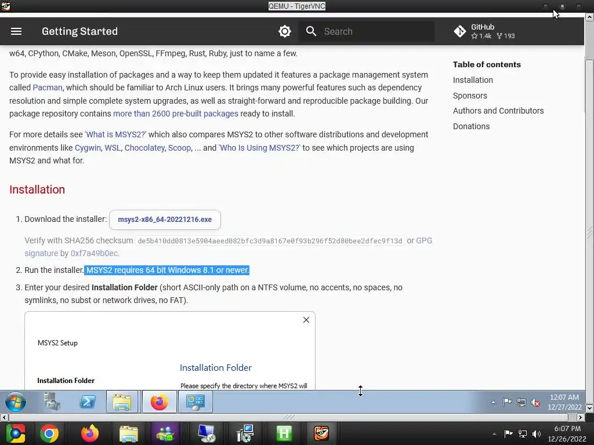Launch Google Chrome on host taskbar
Image resolution: width=594 pixels, height=445 pixels.
tap(49, 433)
